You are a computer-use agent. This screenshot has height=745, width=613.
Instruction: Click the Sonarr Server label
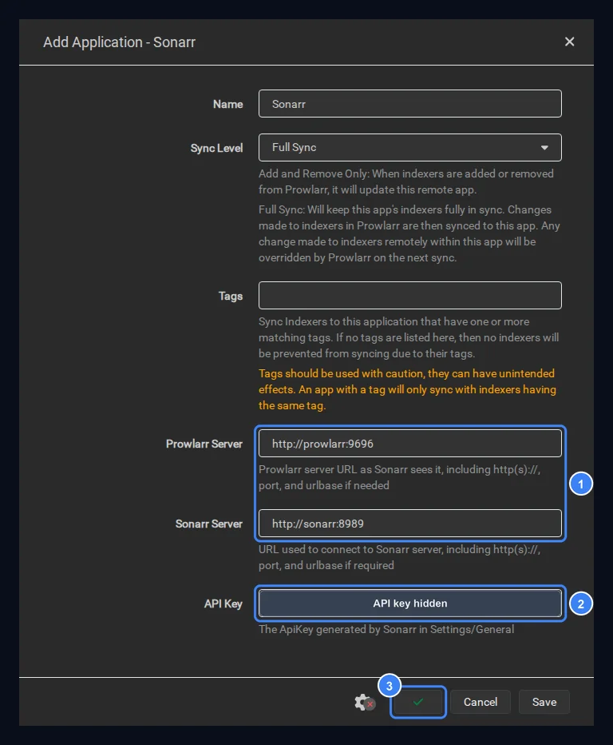209,524
